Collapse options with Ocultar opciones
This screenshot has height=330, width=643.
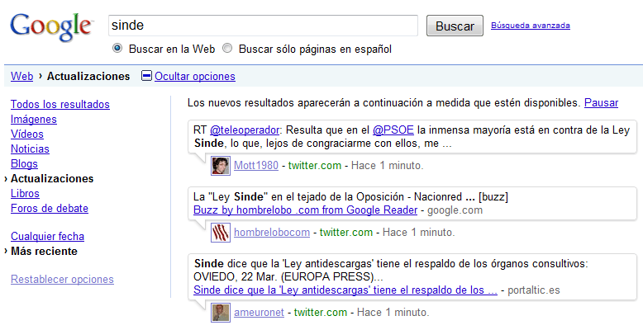click(195, 76)
